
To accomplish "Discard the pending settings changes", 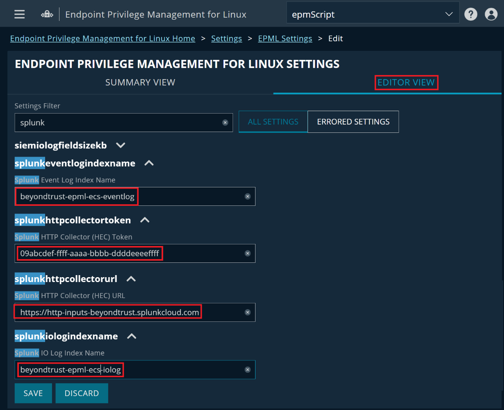I will coord(82,393).
